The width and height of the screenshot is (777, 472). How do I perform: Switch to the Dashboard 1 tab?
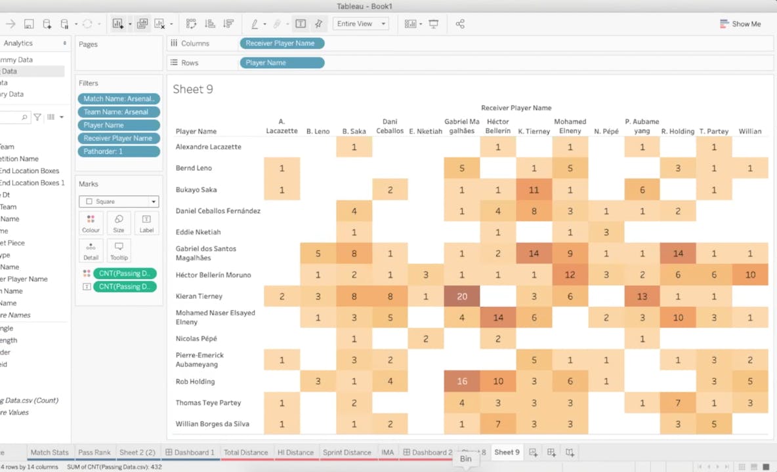[x=190, y=452]
